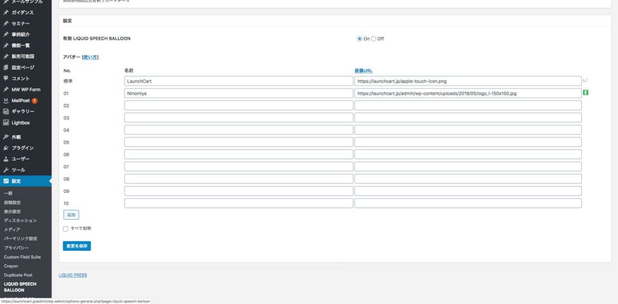Click the empty image URL field for row 10
The height and width of the screenshot is (304, 618).
pyautogui.click(x=468, y=203)
